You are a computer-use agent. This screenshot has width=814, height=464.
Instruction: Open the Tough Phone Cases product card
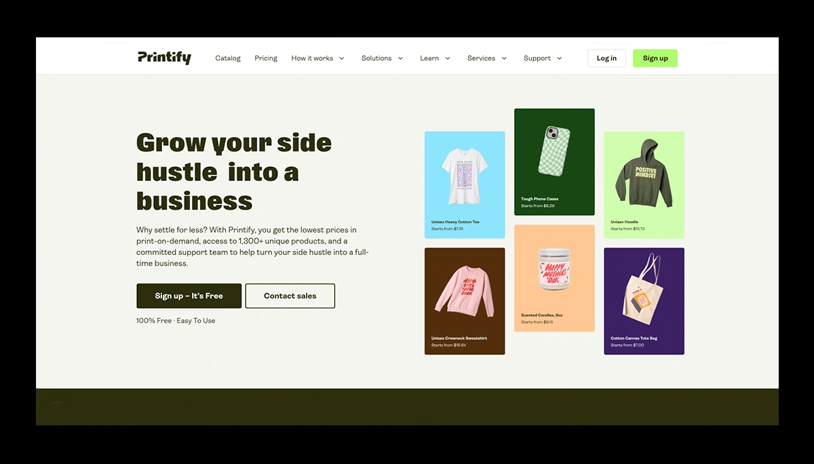coord(554,162)
